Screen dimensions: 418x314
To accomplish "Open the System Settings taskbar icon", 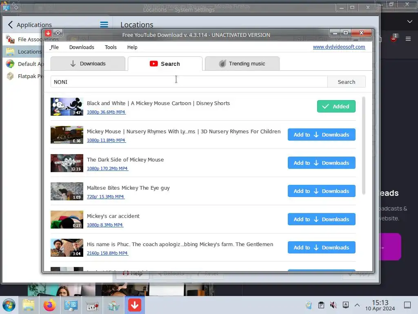I will [71, 305].
